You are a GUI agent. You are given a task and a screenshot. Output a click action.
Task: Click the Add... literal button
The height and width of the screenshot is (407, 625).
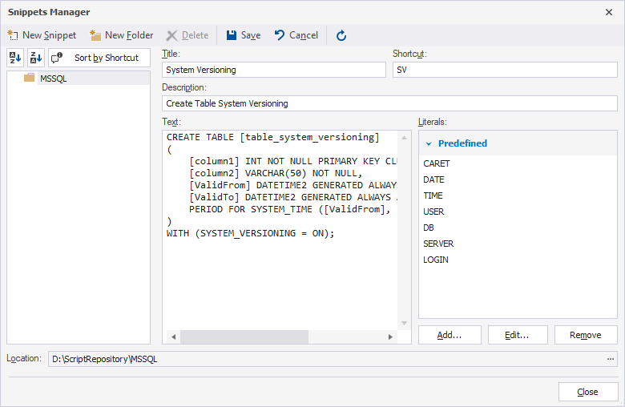click(450, 335)
